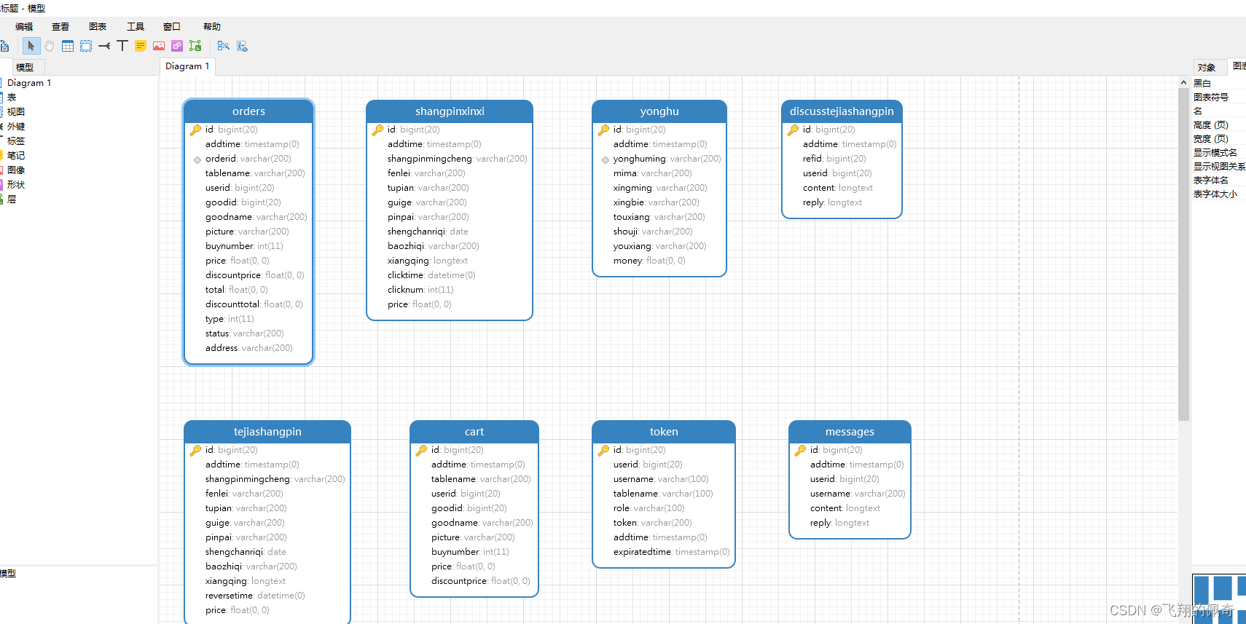
Task: Select 视图 item in model tree
Action: click(x=16, y=112)
